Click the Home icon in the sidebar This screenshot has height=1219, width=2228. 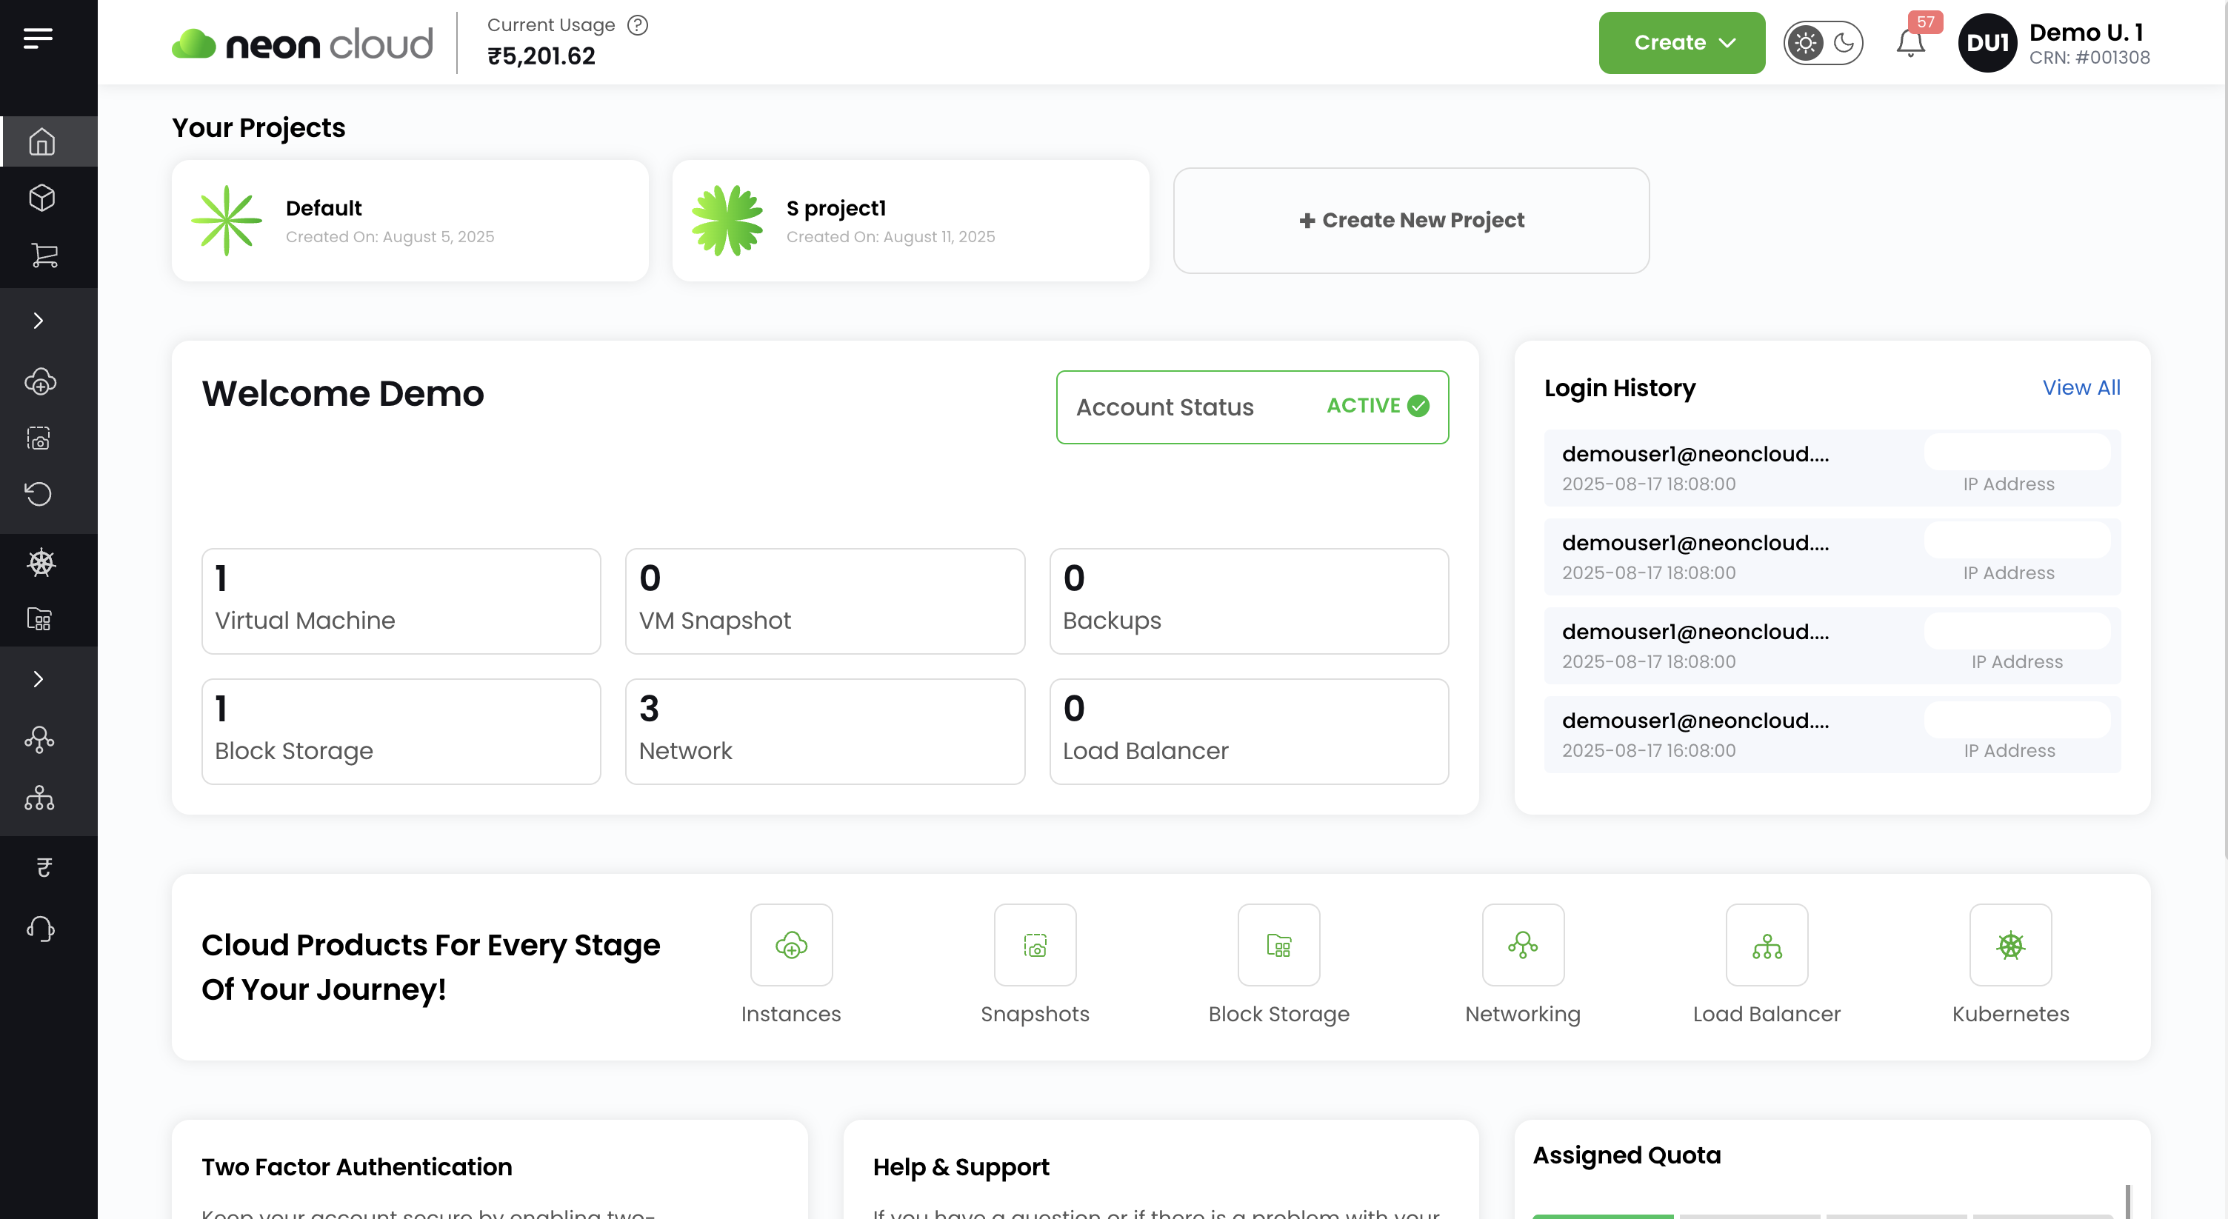click(x=41, y=141)
